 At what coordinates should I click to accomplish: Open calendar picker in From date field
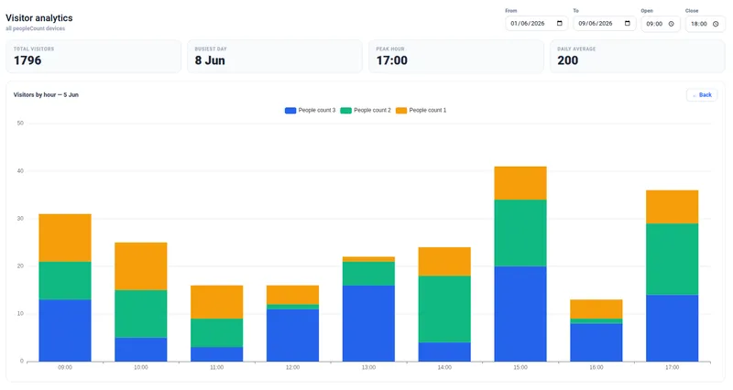coord(560,24)
